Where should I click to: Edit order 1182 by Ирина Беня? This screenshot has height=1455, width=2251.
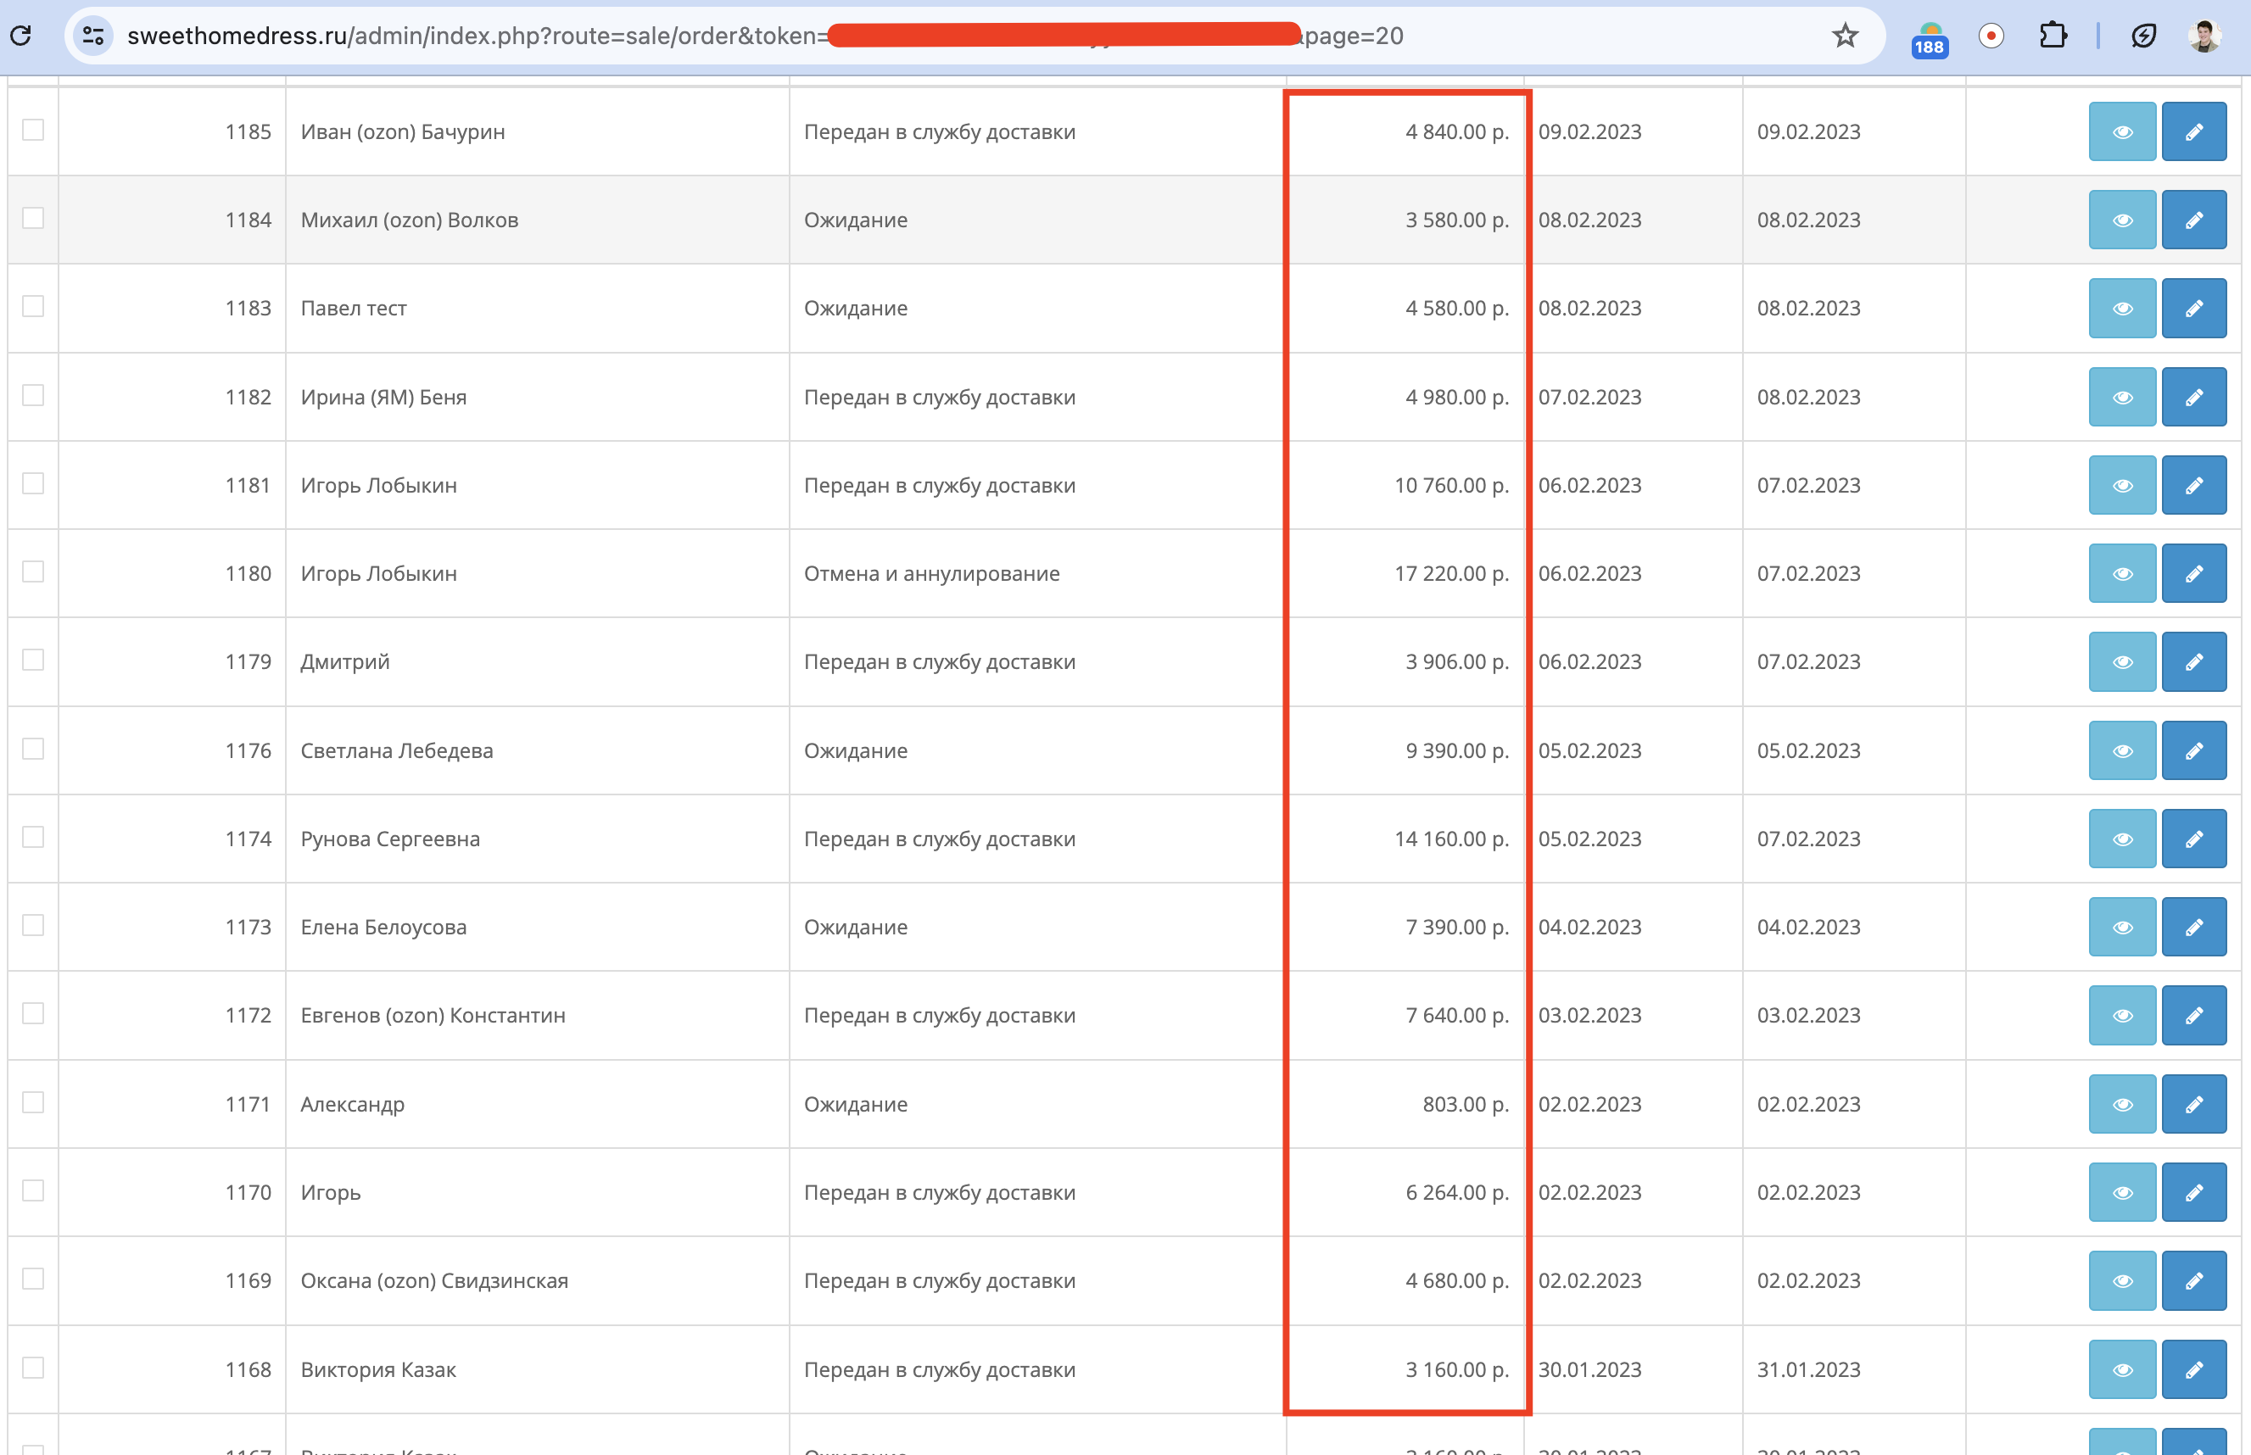2193,397
